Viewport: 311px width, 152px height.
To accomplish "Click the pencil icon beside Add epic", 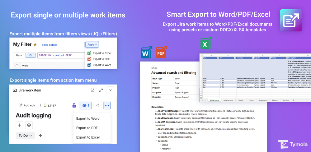I will [21, 105].
